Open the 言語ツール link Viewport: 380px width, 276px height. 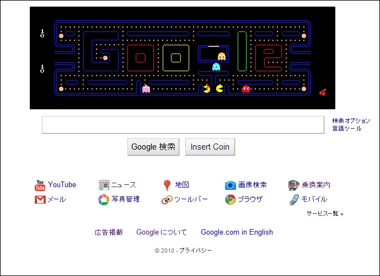tap(347, 128)
